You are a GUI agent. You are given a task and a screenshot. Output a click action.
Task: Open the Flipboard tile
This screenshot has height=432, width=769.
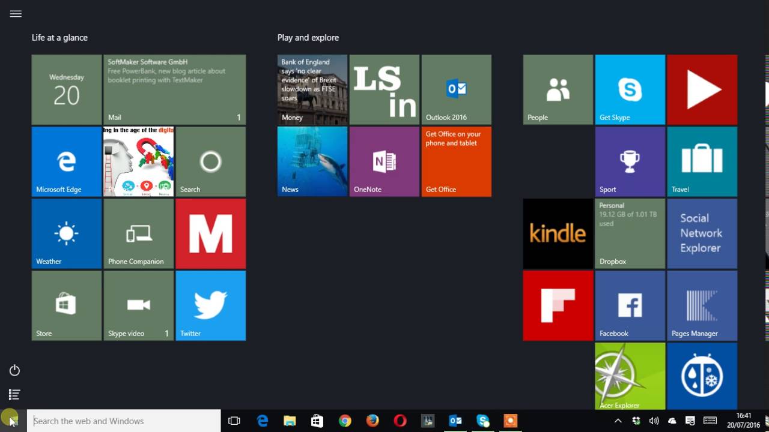pyautogui.click(x=558, y=305)
